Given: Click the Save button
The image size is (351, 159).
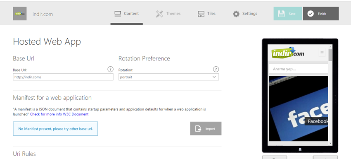Looking at the screenshot, I should point(288,14).
